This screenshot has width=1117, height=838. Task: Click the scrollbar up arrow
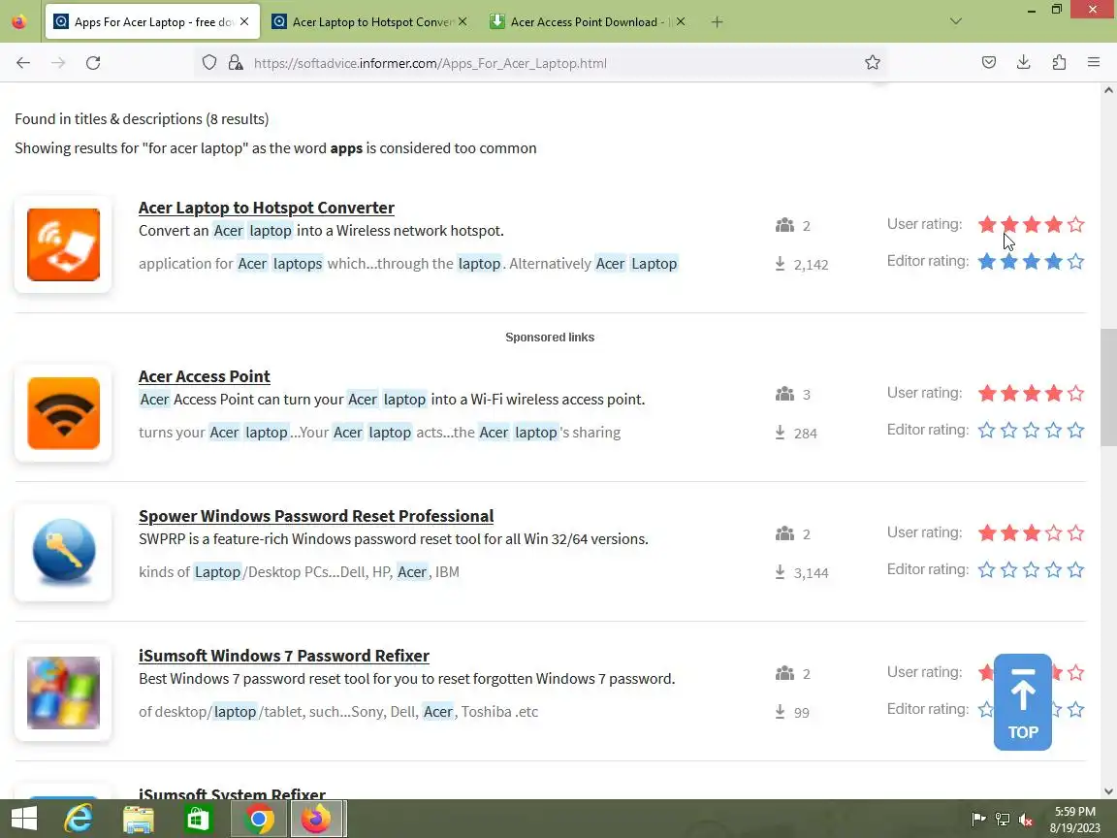click(x=1107, y=90)
